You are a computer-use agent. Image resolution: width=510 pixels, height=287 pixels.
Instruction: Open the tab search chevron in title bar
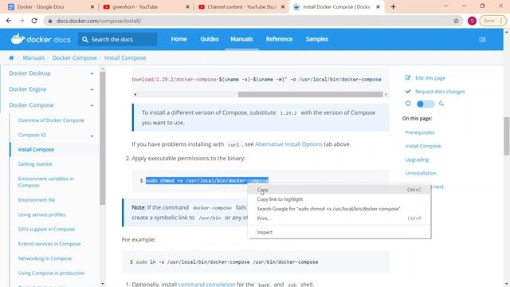point(446,6)
